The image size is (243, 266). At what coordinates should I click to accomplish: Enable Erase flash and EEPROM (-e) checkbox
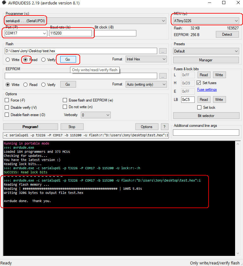[65, 100]
